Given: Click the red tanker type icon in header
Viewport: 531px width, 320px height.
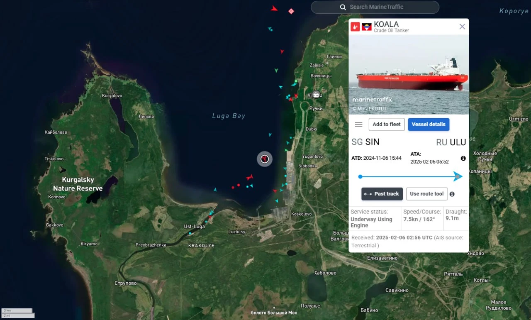Looking at the screenshot, I should point(355,27).
